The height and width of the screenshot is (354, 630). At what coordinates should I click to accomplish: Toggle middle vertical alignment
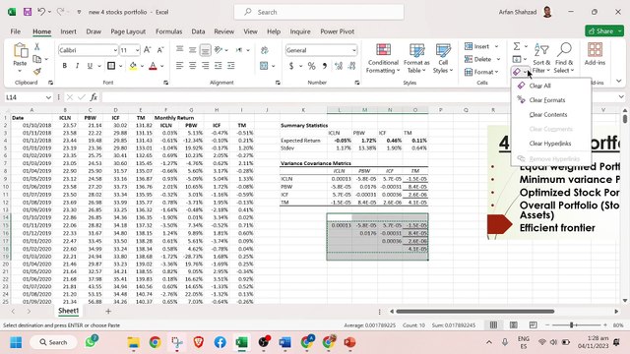[193, 50]
